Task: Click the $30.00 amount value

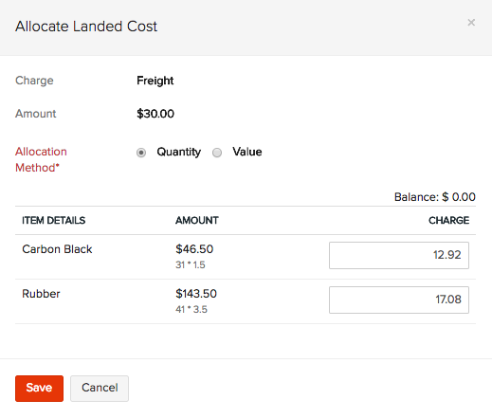Action: click(x=155, y=114)
